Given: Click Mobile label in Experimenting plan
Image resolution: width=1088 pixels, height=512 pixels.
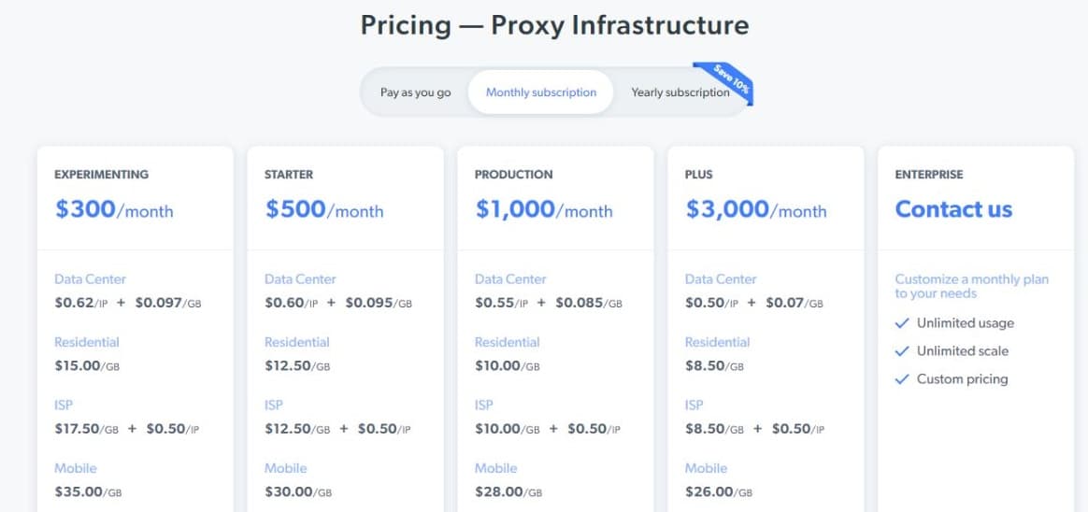Looking at the screenshot, I should (x=76, y=468).
